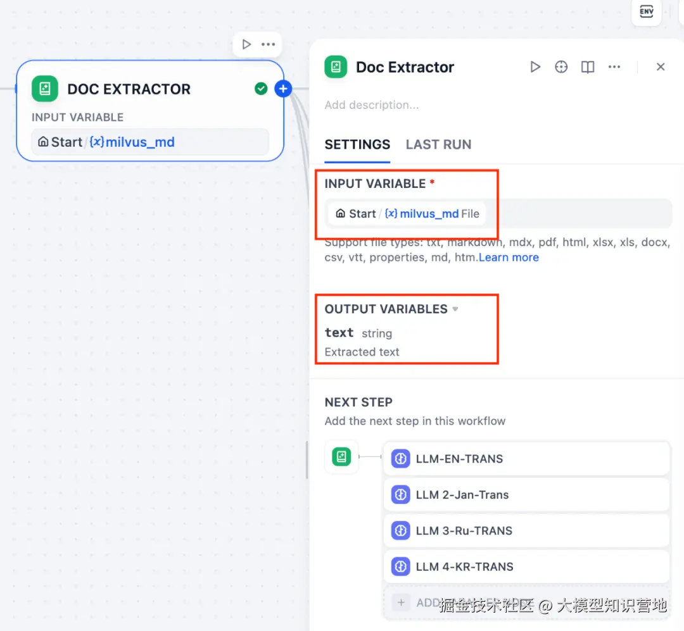Select the LLM 2-Jan-Trans next step
Viewport: 684px width, 631px height.
click(526, 495)
